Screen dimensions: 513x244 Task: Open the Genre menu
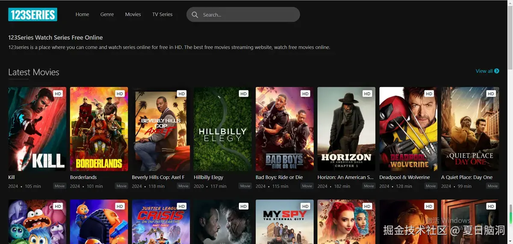[x=107, y=14]
